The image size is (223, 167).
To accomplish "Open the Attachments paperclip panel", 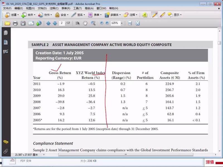I will (x=5, y=151).
